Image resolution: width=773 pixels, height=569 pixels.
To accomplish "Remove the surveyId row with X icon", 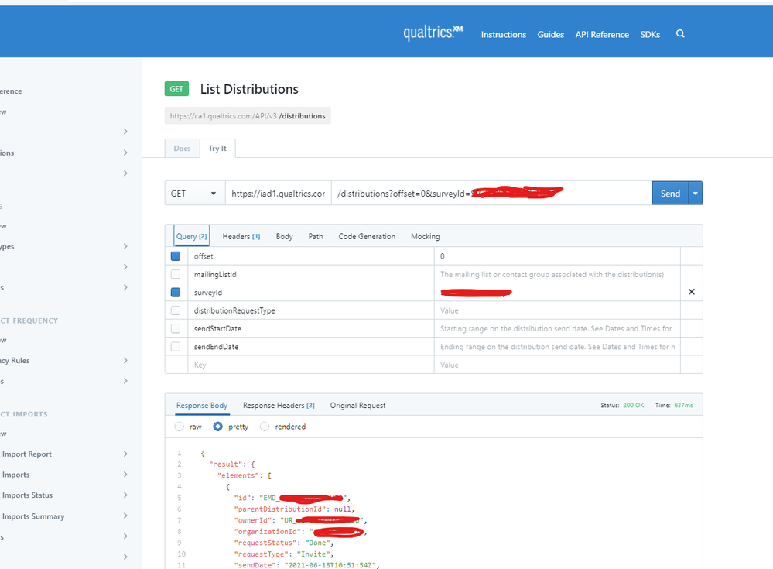I will click(691, 292).
